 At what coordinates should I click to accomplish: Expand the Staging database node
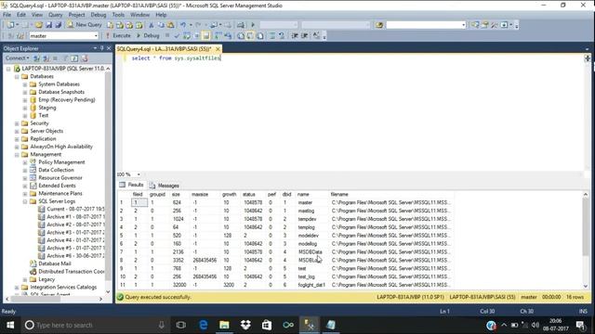[x=25, y=108]
